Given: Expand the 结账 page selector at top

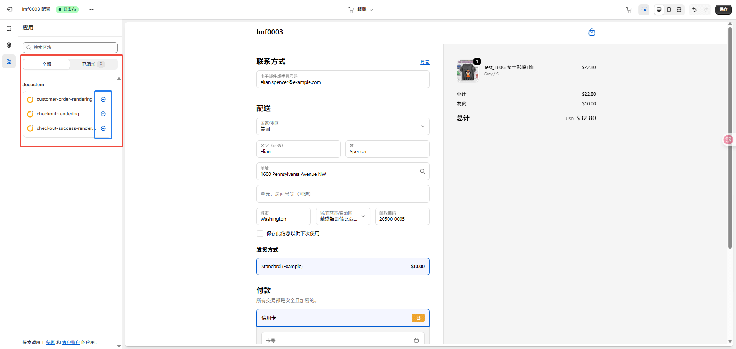Looking at the screenshot, I should (361, 10).
